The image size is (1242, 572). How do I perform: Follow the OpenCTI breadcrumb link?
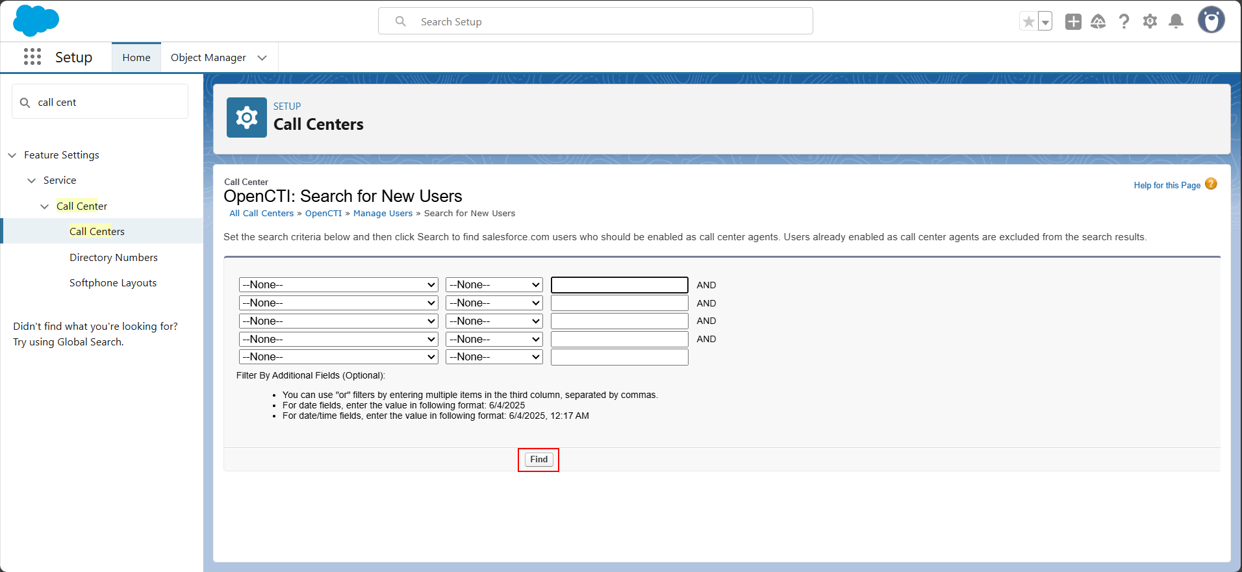[323, 214]
